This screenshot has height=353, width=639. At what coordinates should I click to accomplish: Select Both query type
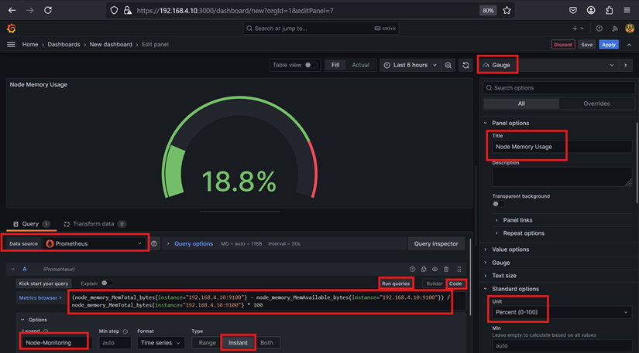(266, 343)
